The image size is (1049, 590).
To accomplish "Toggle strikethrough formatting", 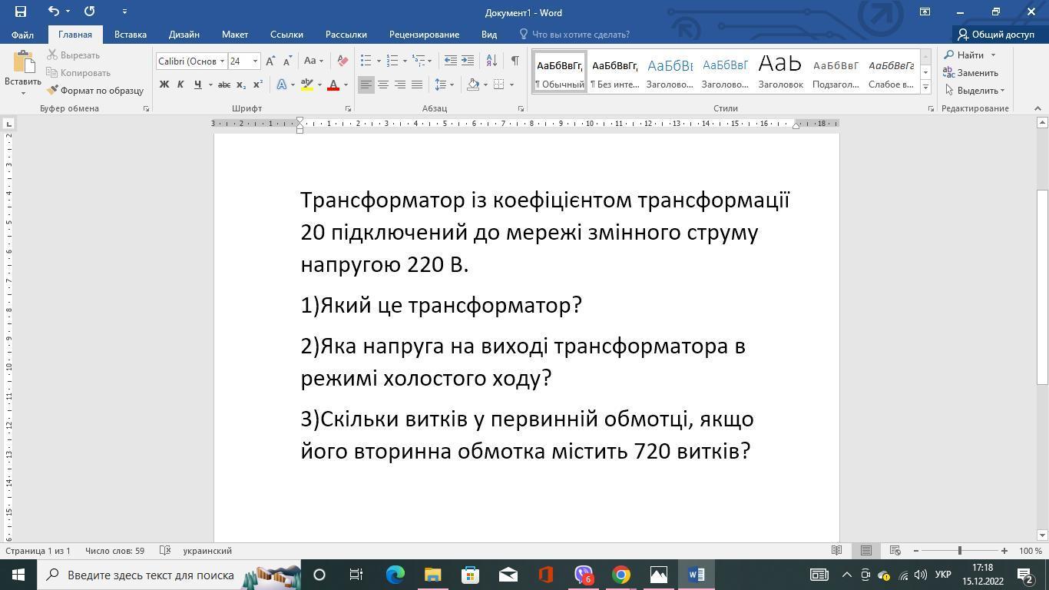I will tap(223, 85).
